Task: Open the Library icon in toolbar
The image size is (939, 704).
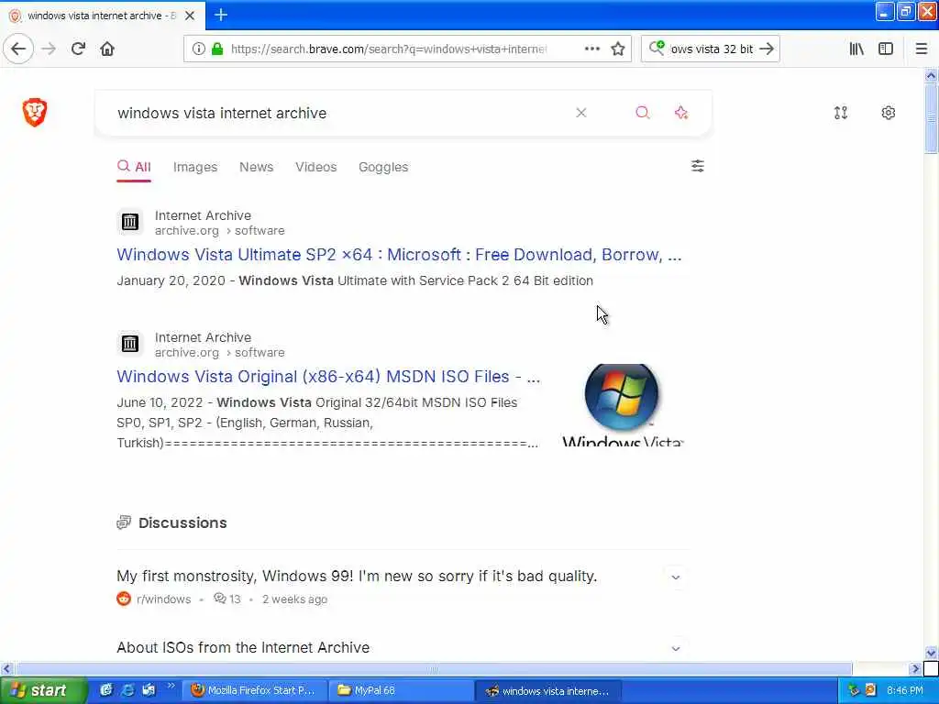Action: point(856,49)
